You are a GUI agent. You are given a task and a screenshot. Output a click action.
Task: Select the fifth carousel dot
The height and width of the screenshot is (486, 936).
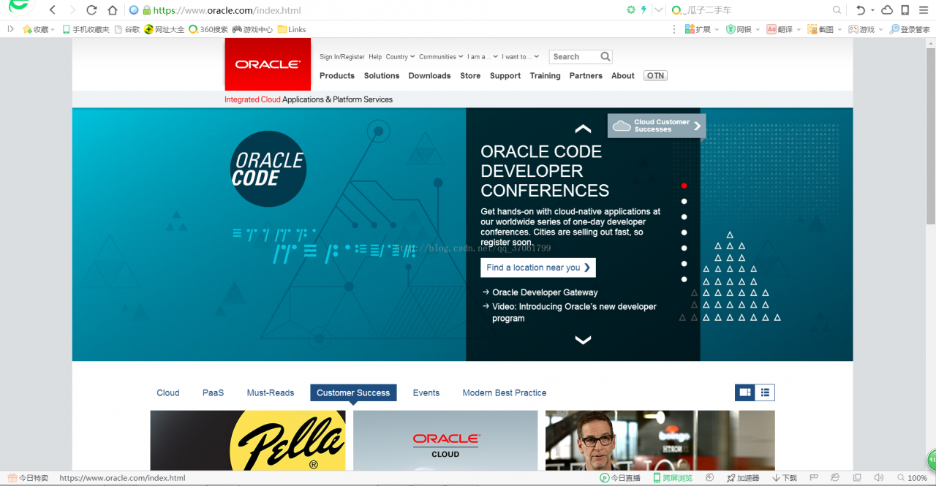[x=684, y=248]
